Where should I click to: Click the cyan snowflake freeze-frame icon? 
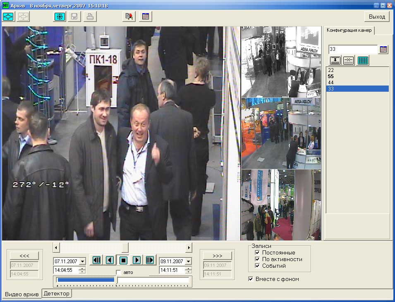pos(60,17)
